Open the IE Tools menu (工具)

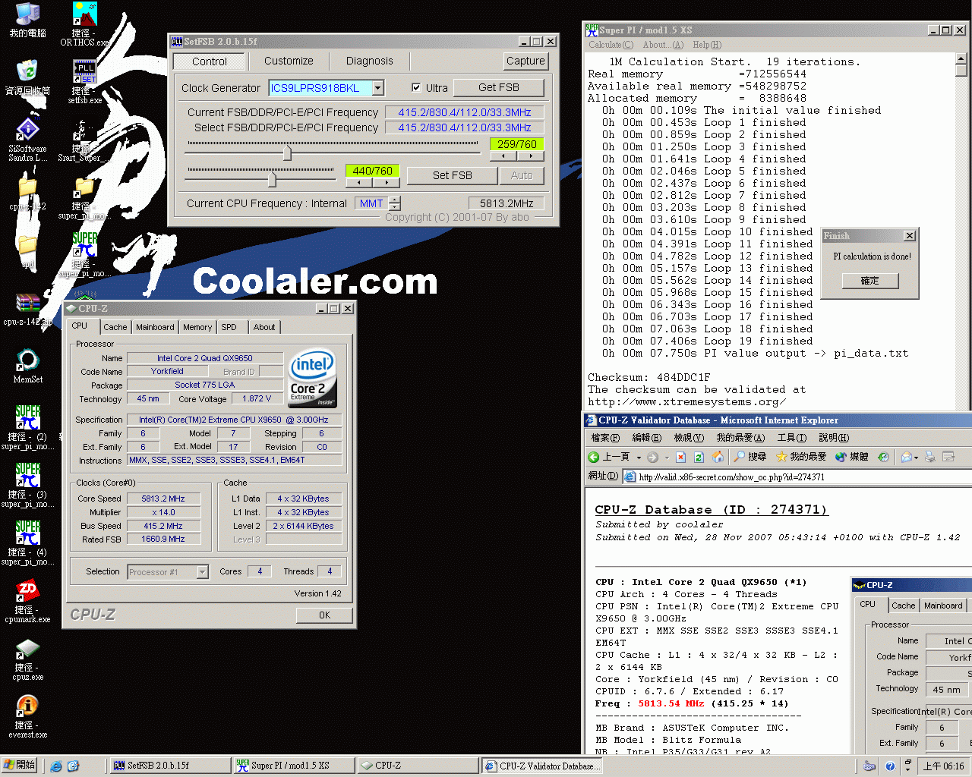click(792, 438)
